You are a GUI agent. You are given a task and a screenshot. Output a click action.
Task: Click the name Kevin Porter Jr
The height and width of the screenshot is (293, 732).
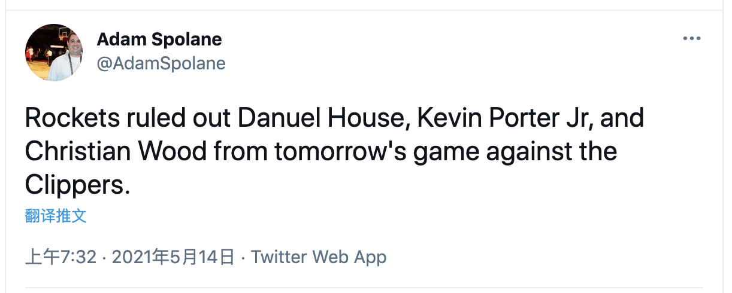point(503,118)
